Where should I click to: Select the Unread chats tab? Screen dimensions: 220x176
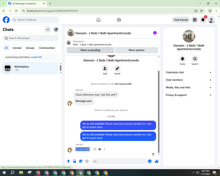pos(17,48)
